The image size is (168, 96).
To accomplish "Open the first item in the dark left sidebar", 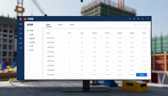I will (21, 24).
